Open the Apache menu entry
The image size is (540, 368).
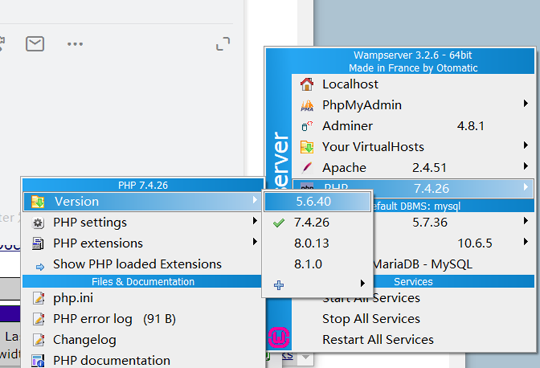coord(413,168)
